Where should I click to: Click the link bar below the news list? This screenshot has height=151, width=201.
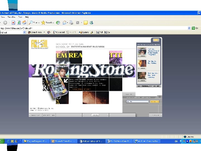pos(149,86)
